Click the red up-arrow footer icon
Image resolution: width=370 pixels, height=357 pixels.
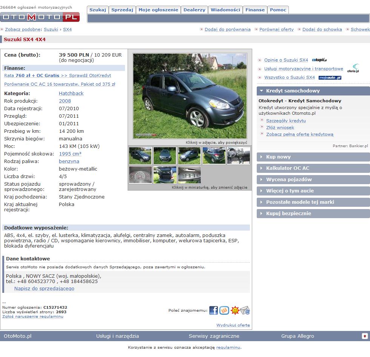pos(365,336)
